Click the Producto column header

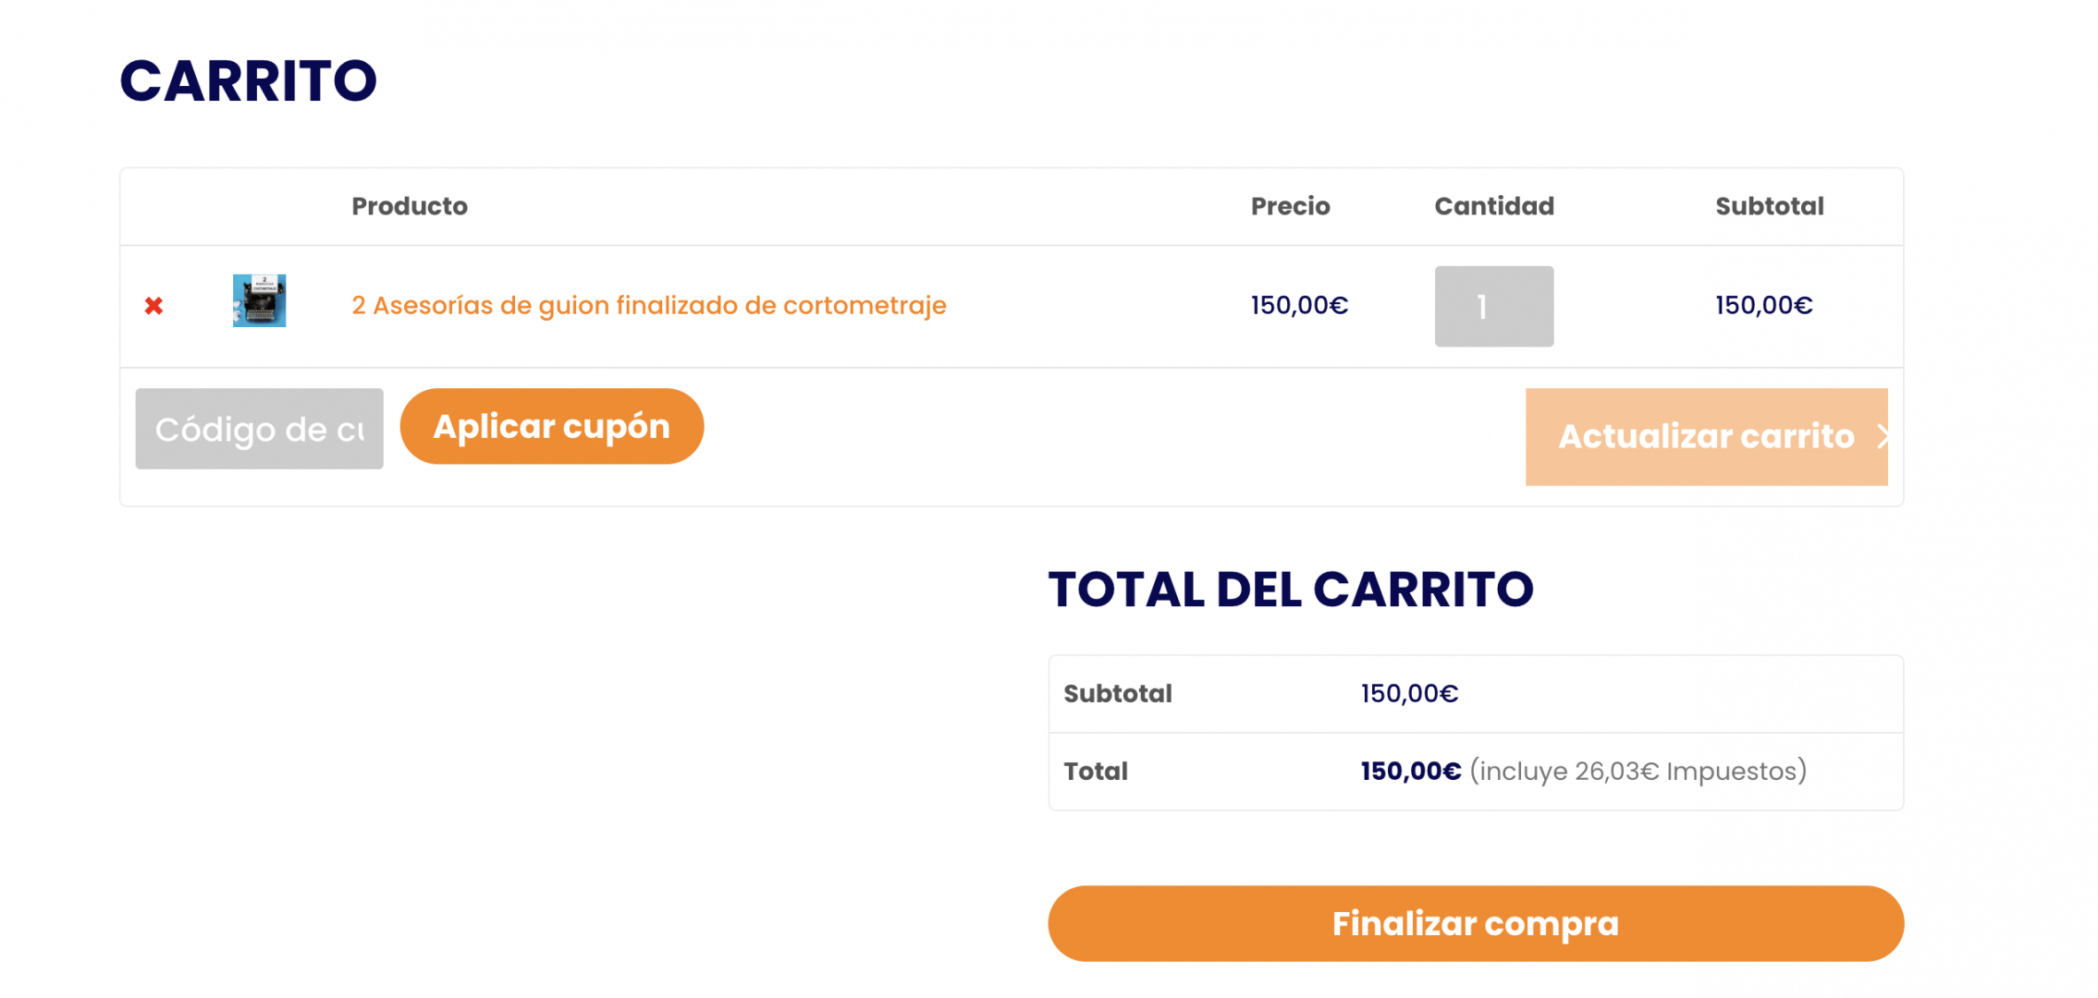point(410,206)
